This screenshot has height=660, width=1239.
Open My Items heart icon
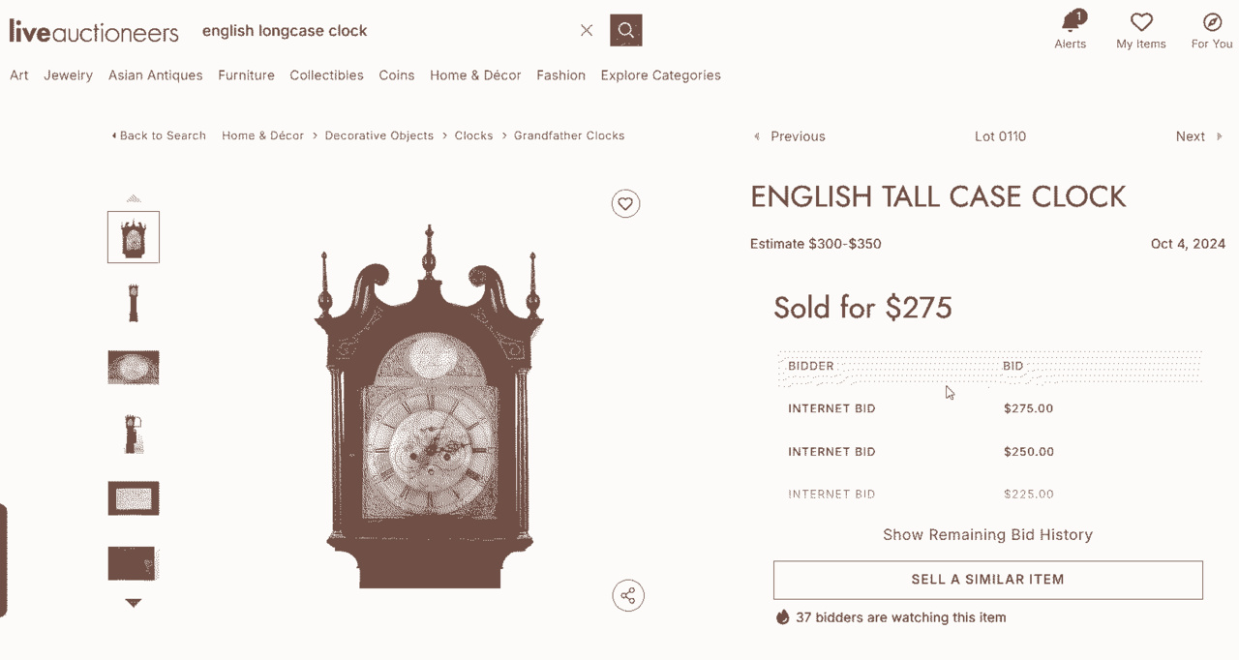pos(1141,22)
